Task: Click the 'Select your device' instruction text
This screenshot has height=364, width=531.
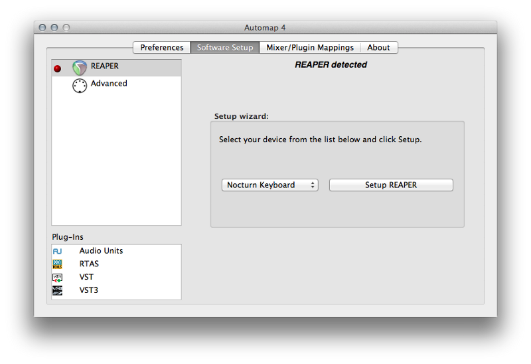Action: (x=320, y=139)
